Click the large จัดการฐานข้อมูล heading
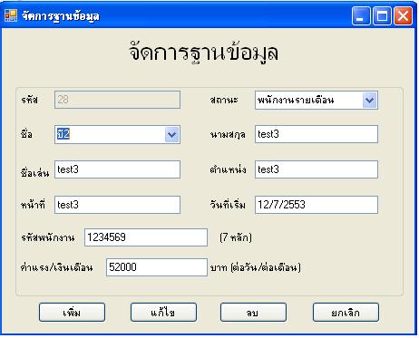The image size is (419, 338). coord(204,53)
